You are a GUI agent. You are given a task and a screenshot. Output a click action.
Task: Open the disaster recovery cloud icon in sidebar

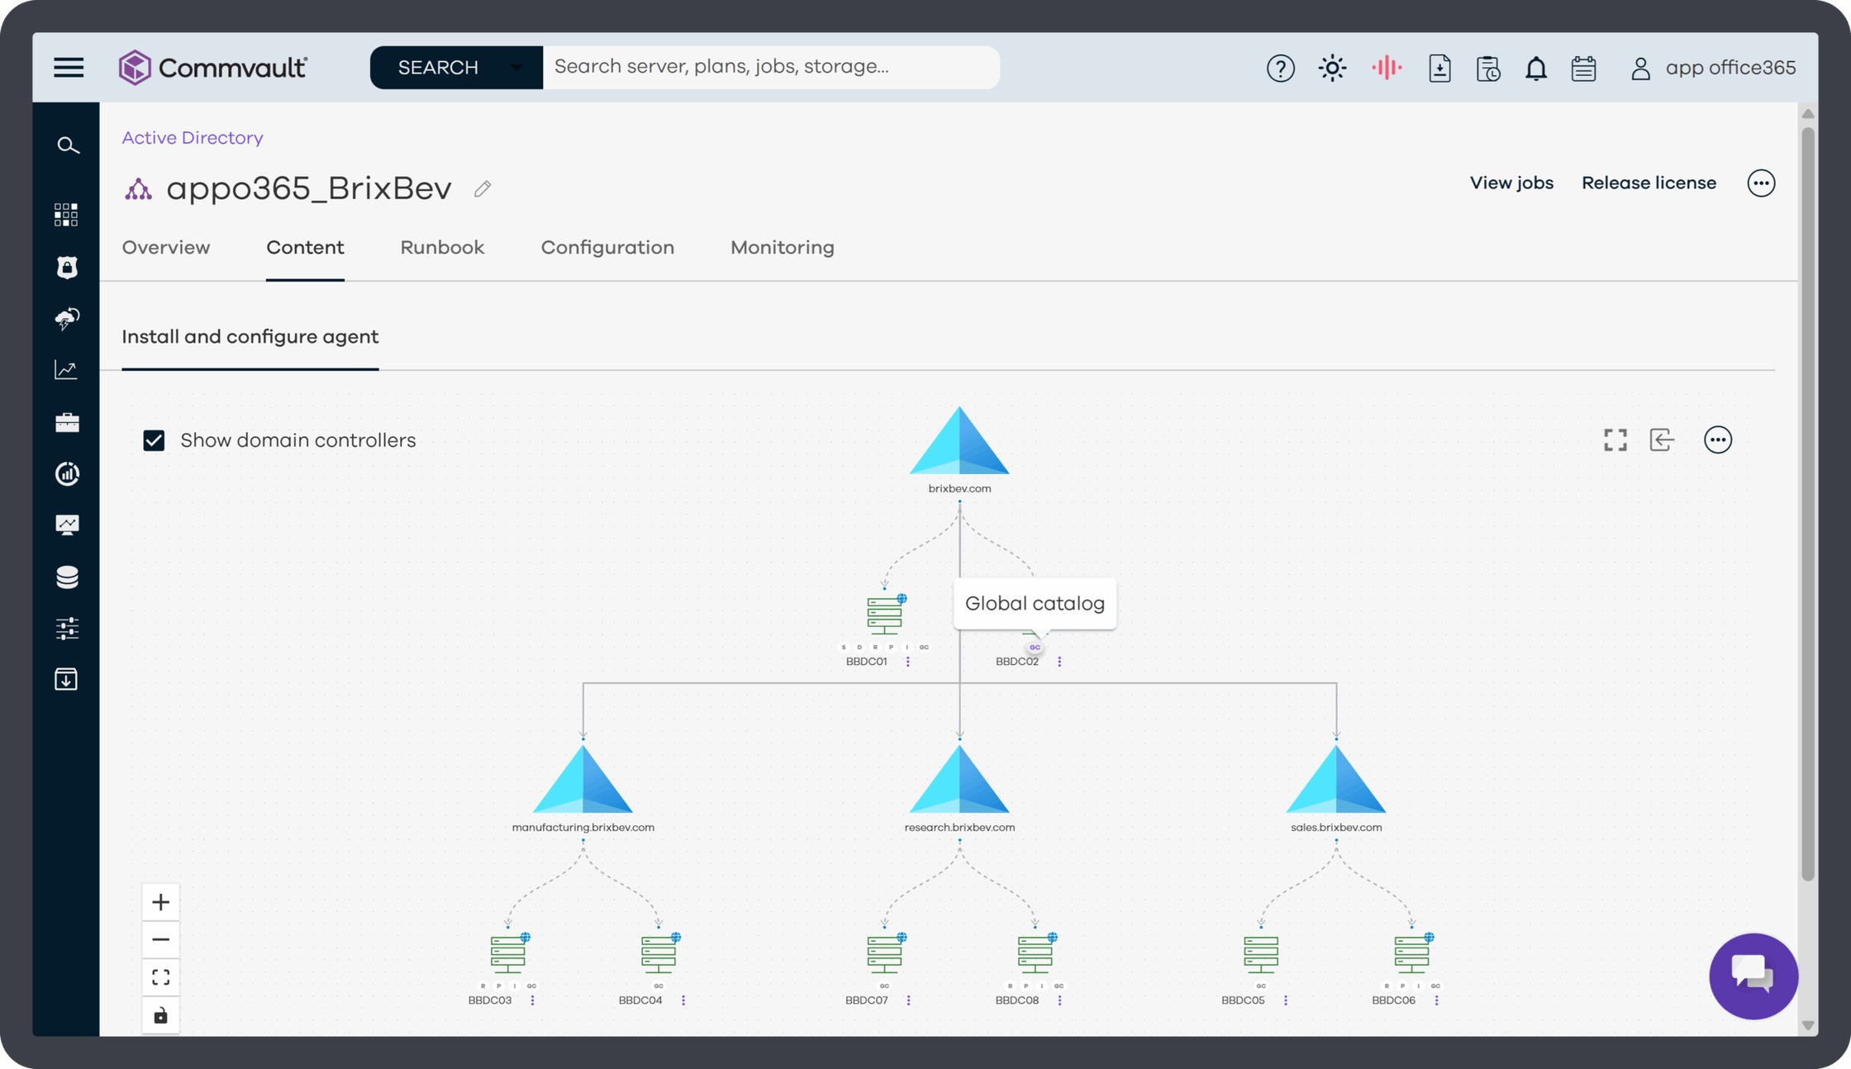[66, 318]
